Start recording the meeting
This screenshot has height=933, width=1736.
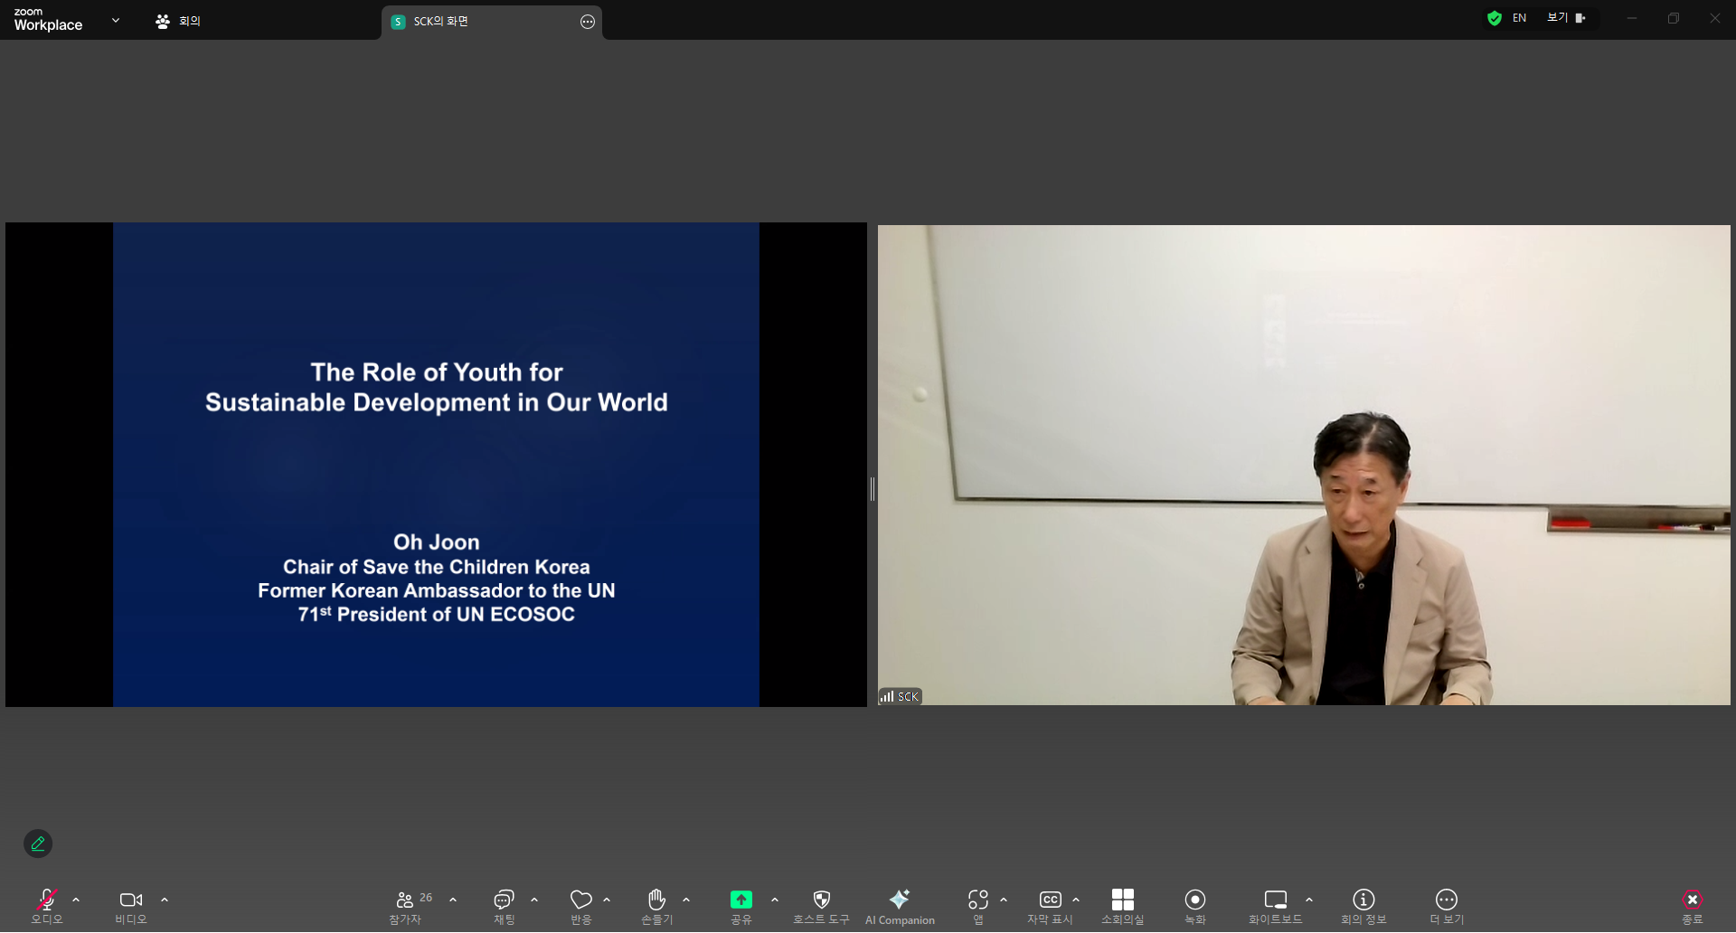point(1194,906)
